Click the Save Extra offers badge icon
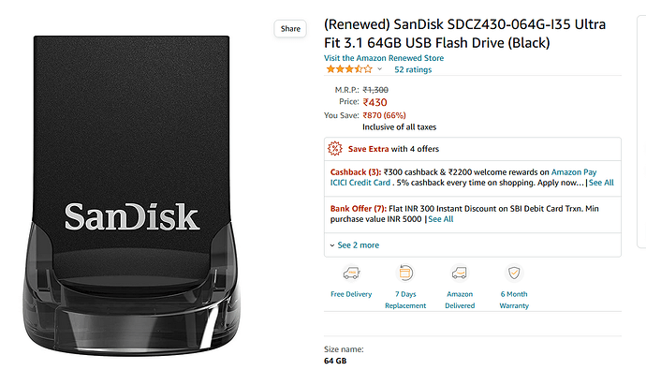This screenshot has width=646, height=370. pos(335,149)
